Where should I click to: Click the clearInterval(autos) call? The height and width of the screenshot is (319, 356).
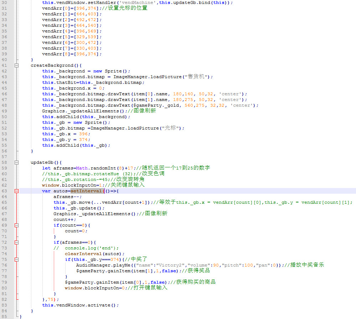tap(94, 254)
